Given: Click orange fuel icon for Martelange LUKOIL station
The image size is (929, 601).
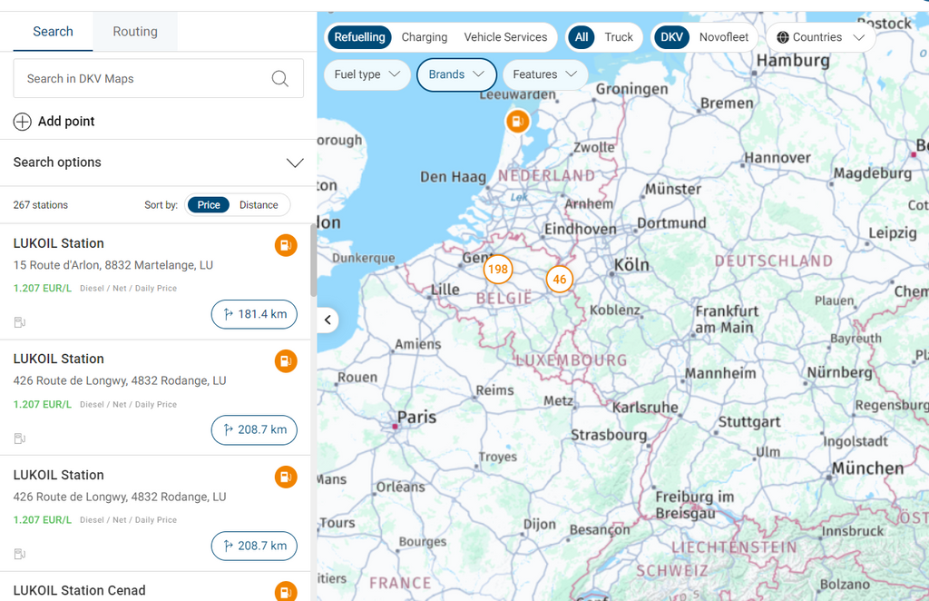Looking at the screenshot, I should tap(286, 245).
